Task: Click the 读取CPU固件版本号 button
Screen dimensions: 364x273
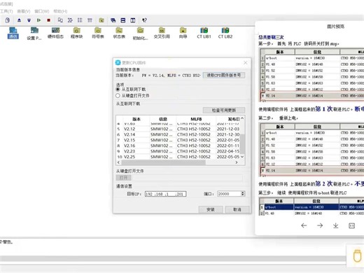Action: tap(224, 75)
